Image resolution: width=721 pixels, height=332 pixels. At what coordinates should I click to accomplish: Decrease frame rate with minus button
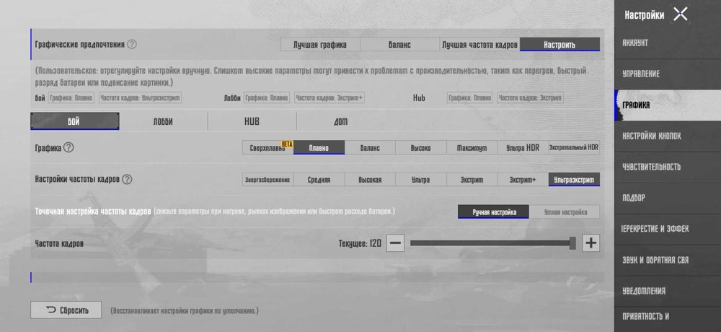tap(395, 243)
